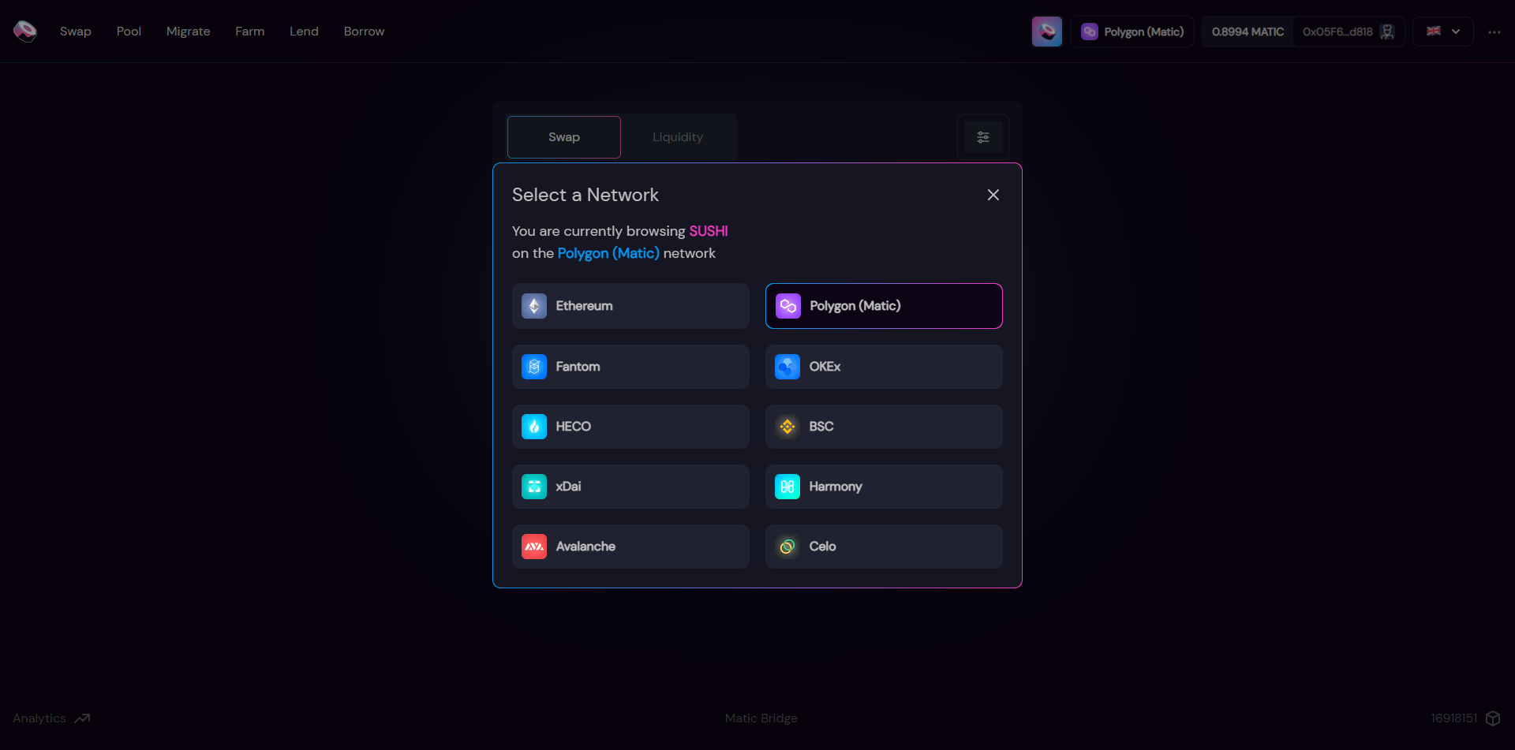
Task: Switch to the Harmony network
Action: (884, 487)
